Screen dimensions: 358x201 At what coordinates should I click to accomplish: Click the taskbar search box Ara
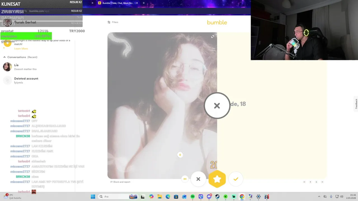[118, 197]
